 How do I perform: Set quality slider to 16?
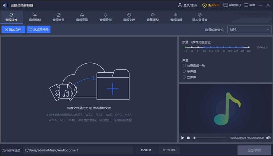[185, 47]
